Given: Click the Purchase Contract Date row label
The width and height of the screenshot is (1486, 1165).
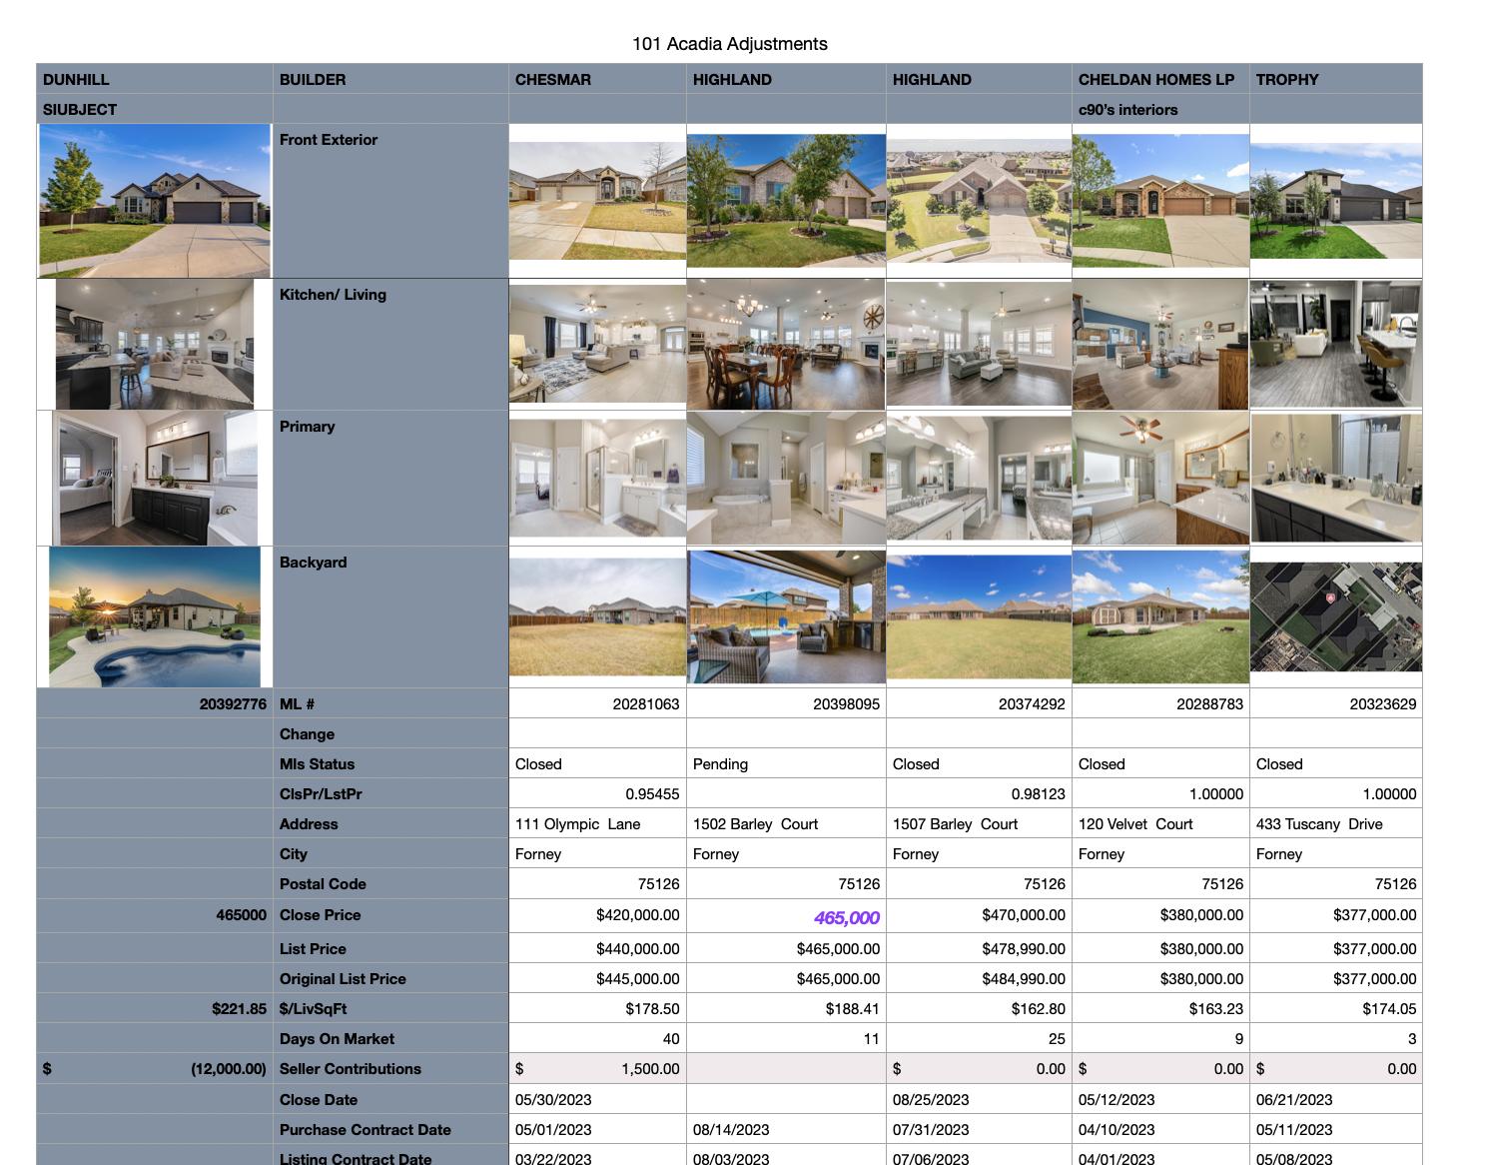Looking at the screenshot, I should click(366, 1130).
